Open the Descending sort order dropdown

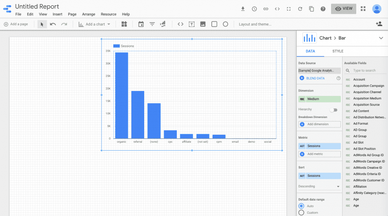pos(319,186)
